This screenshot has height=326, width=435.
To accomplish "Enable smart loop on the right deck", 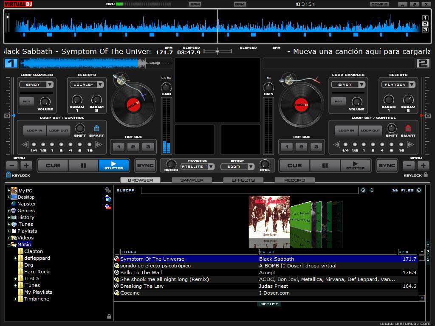I will click(x=408, y=128).
